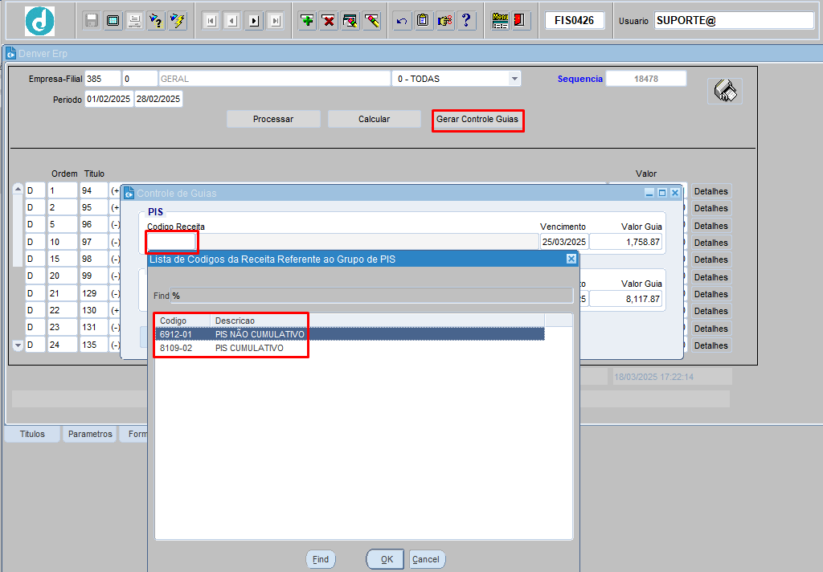
Task: Click the red door exit icon
Action: click(521, 21)
